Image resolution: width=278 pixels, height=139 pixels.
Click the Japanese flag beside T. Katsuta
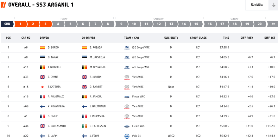coord(42,87)
